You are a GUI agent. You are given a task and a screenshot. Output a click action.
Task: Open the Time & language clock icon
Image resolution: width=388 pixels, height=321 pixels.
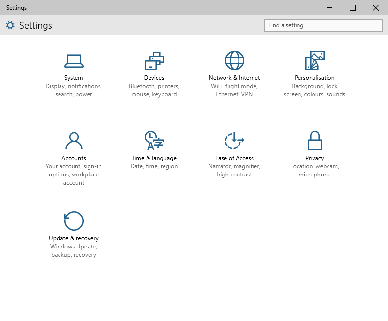click(x=154, y=141)
